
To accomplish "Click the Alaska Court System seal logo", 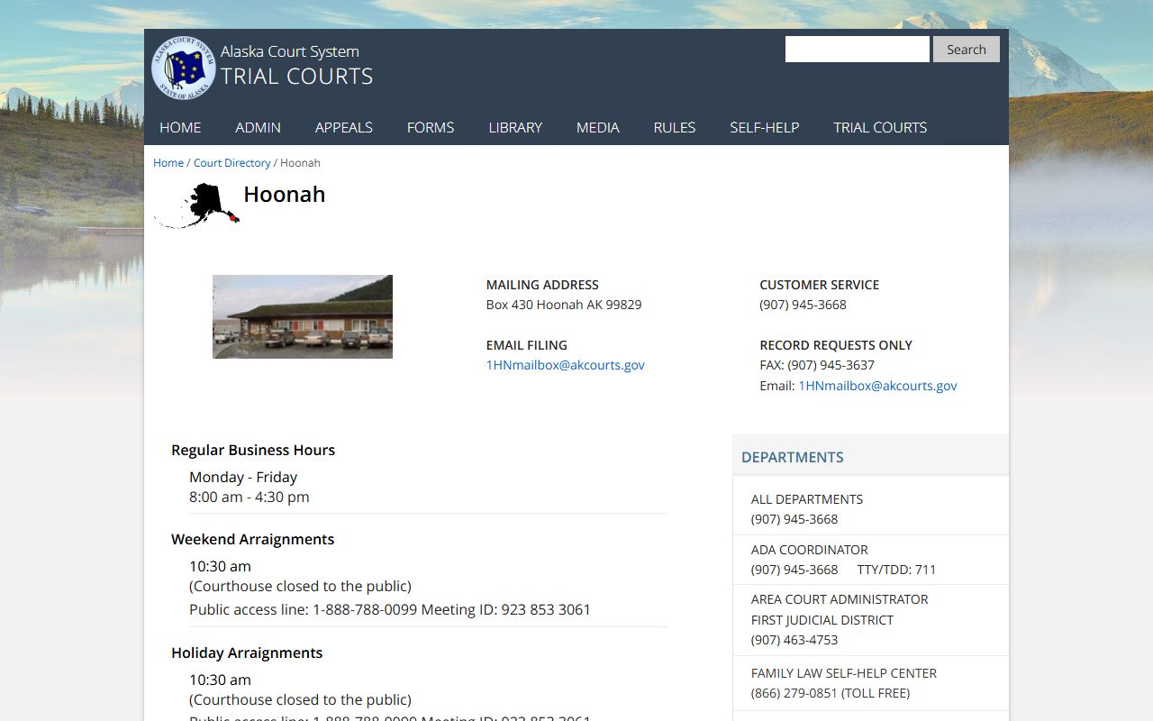I will (x=184, y=68).
